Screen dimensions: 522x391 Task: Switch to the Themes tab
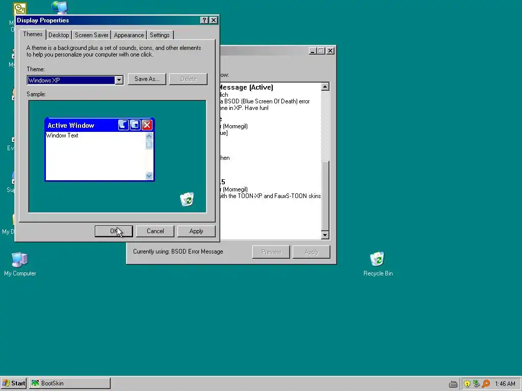click(x=33, y=34)
